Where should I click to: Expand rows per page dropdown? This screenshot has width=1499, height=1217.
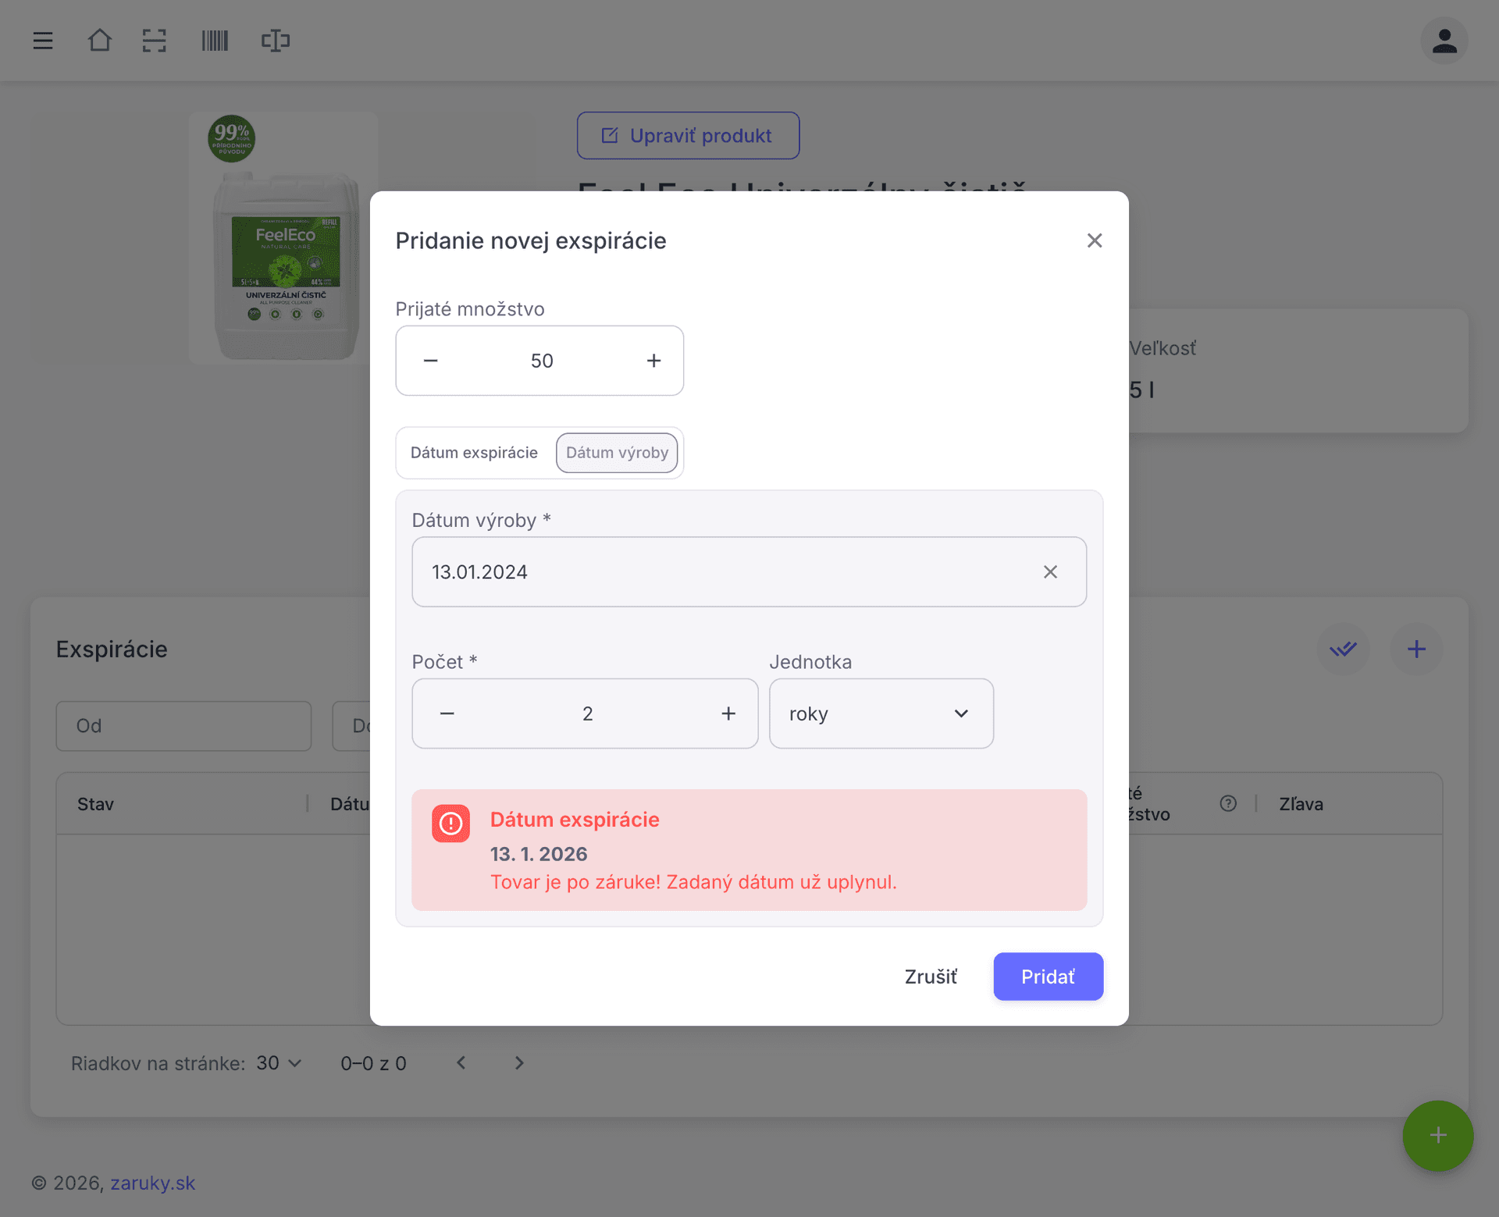279,1063
